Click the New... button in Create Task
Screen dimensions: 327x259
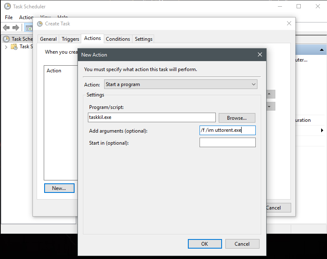59,188
